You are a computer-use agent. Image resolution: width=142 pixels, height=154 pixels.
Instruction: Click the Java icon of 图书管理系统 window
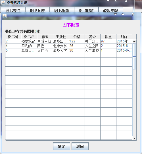tap(3, 3)
